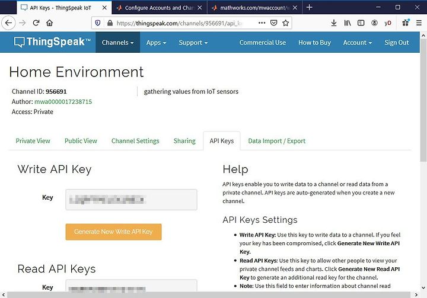Go to the browser Home page
The height and width of the screenshot is (298, 427).
point(49,23)
